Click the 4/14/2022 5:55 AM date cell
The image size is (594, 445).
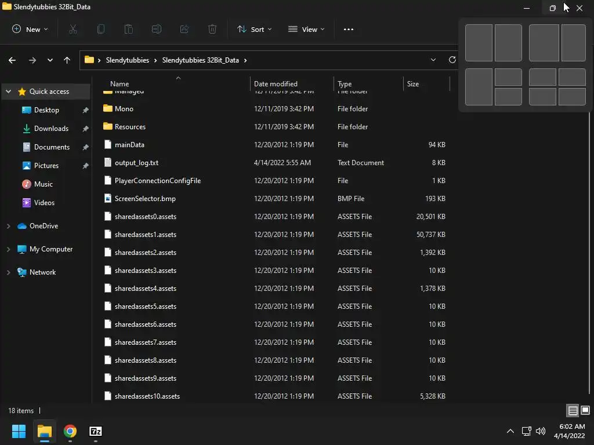[x=282, y=162]
